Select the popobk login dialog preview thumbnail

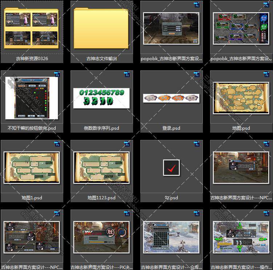(171, 28)
